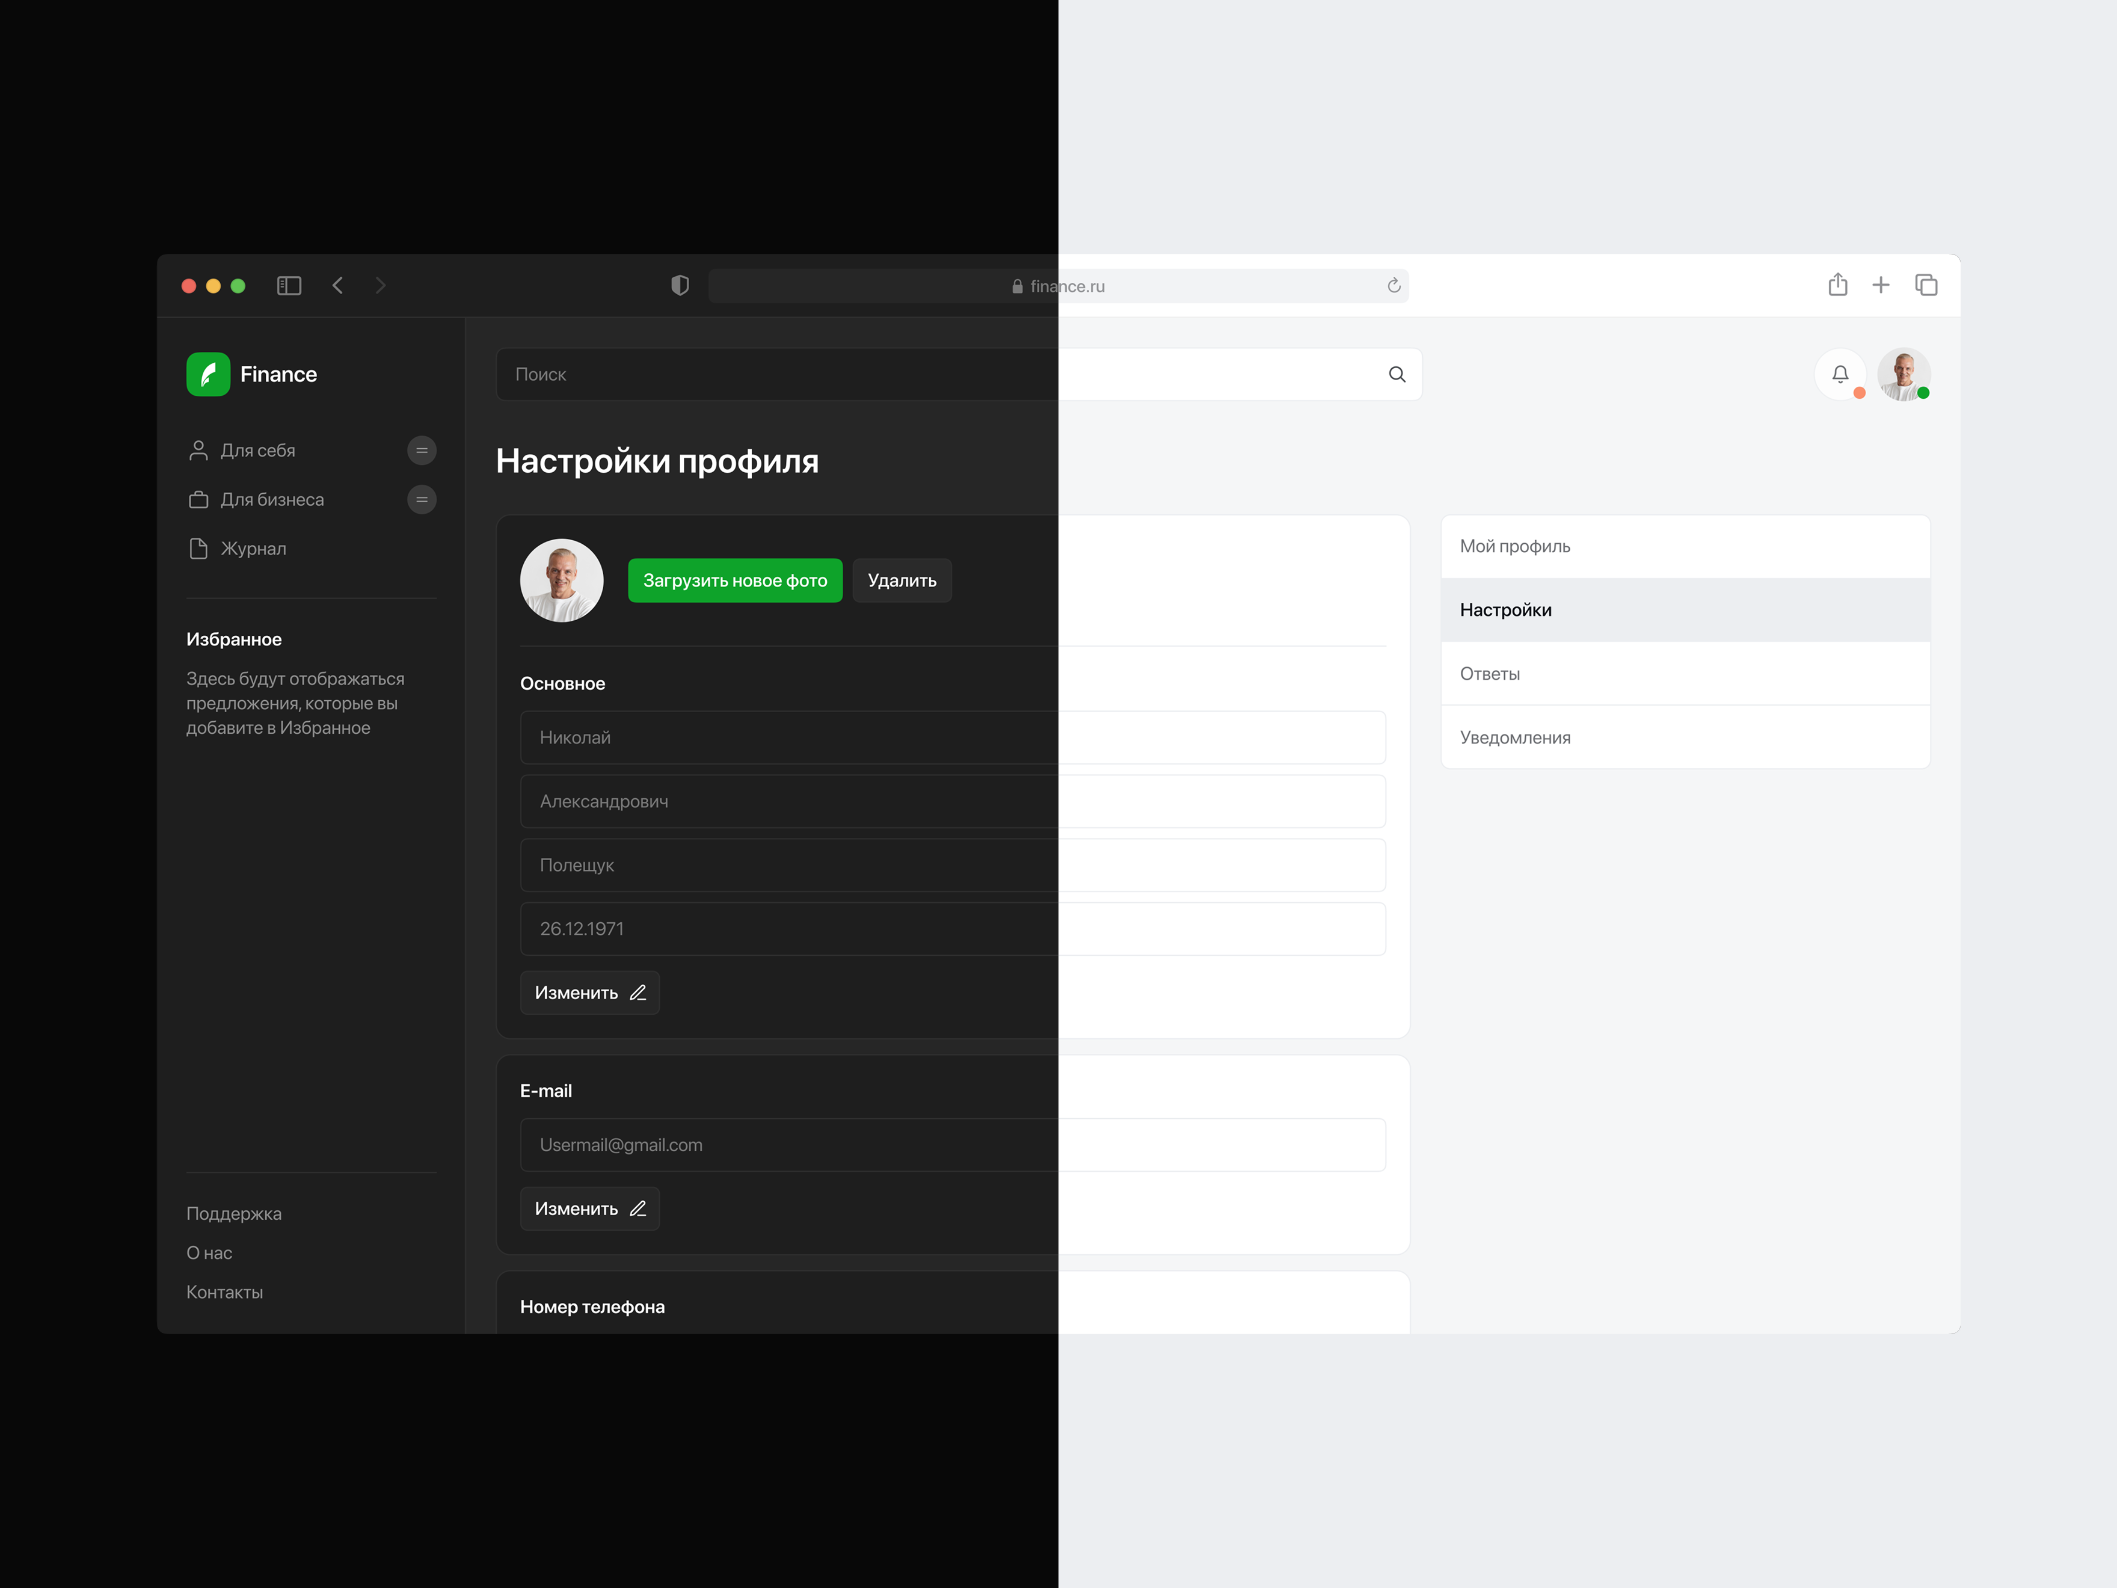
Task: Focus the Поиск search field
Action: (959, 374)
